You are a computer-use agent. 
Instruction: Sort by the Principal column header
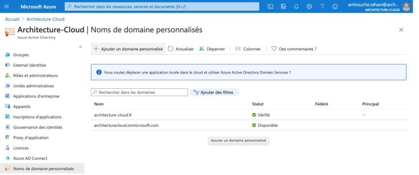pos(371,104)
